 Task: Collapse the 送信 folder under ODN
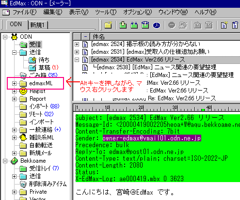(14, 52)
